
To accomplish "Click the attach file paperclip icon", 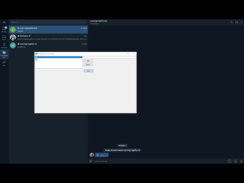I will click(91, 161).
